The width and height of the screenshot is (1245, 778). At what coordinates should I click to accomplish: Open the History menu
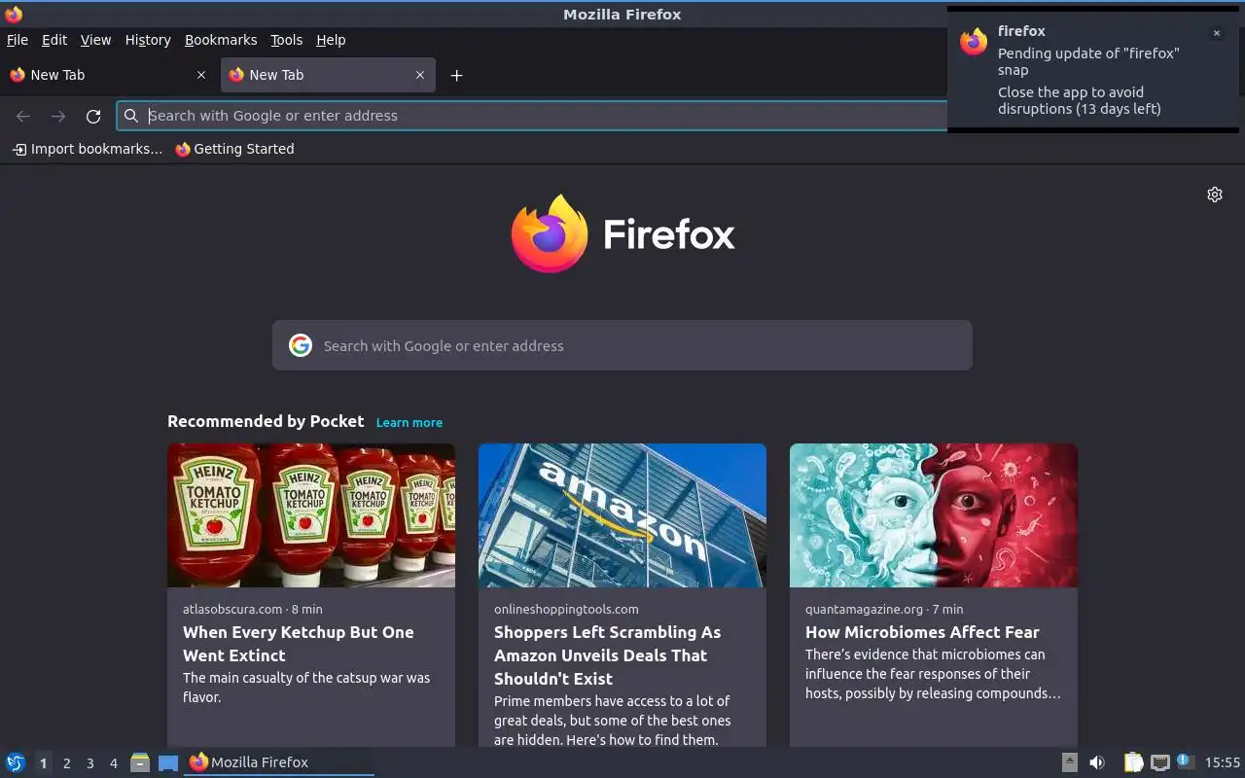pos(148,40)
